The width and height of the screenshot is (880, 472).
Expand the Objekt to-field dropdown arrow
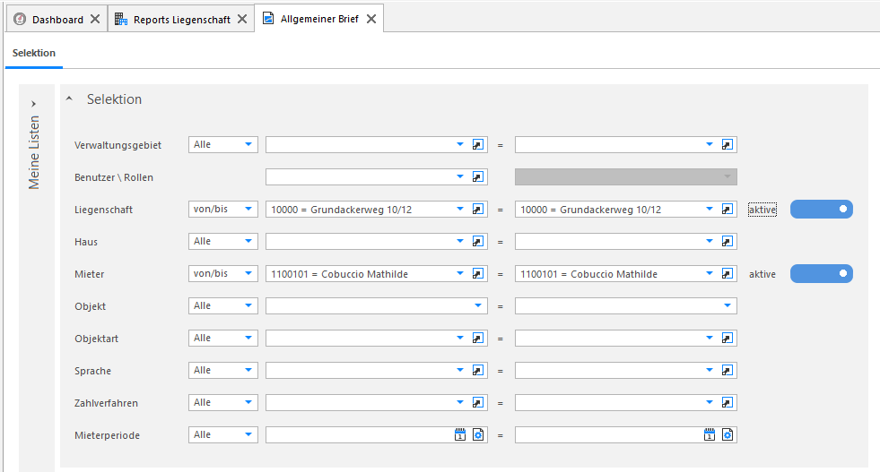point(727,306)
